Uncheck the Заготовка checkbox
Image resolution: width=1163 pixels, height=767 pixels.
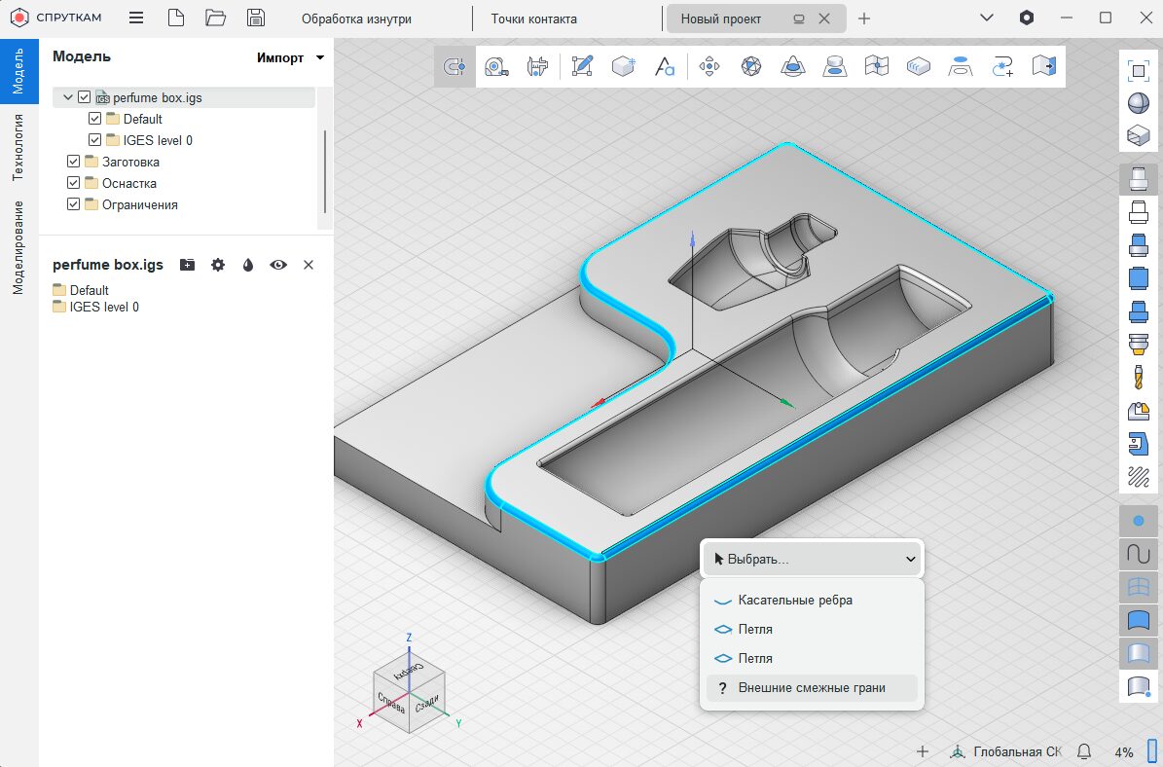click(74, 162)
